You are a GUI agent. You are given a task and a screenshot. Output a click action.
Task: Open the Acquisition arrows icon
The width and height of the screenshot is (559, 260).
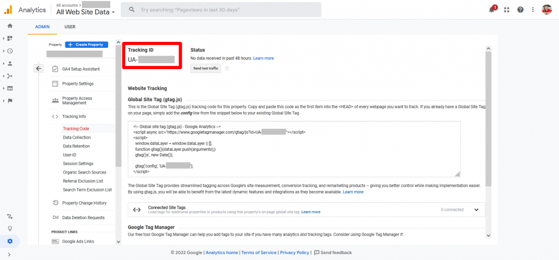coord(10,76)
